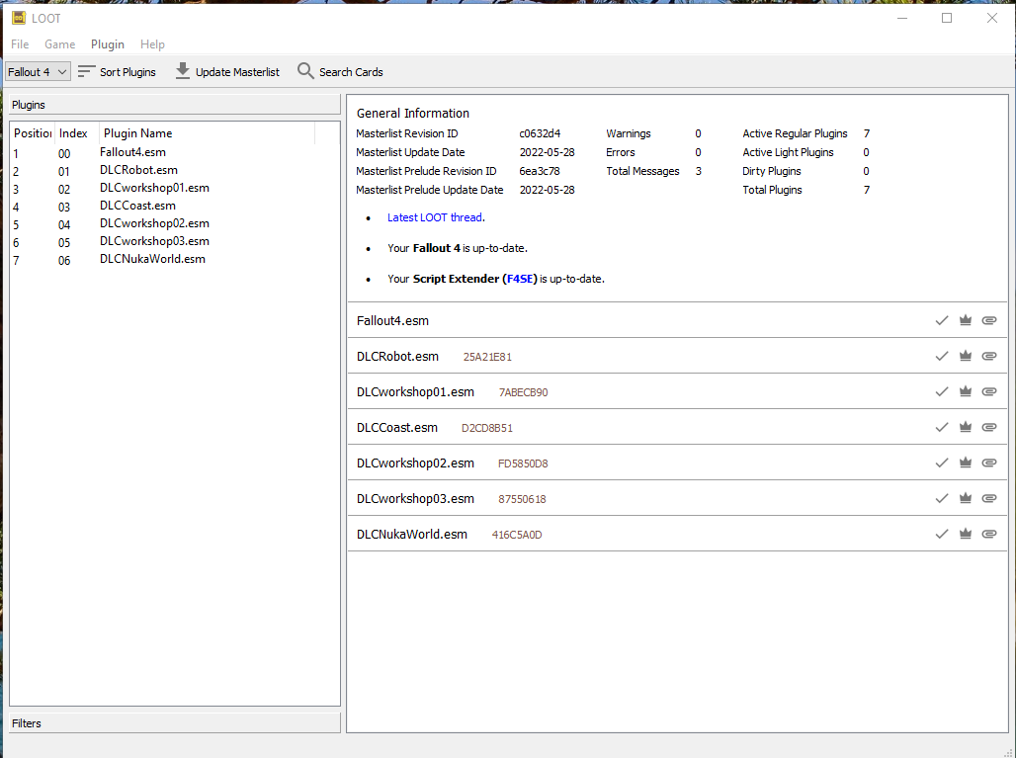This screenshot has width=1016, height=758.
Task: Open the F4SE script extender link
Action: coord(520,279)
